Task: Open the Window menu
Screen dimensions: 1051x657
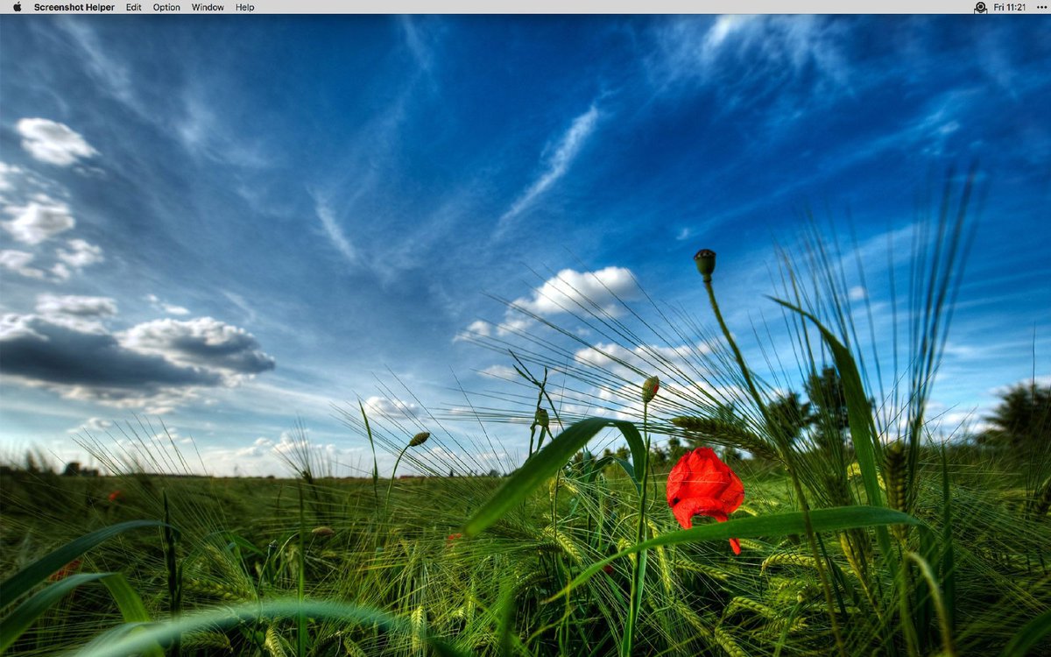Action: click(x=208, y=7)
